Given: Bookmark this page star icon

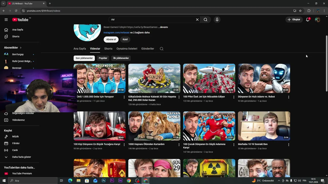Looking at the screenshot, I should (300, 11).
